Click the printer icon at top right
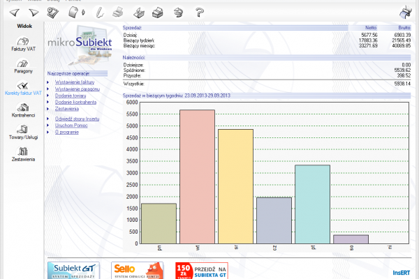The width and height of the screenshot is (419, 279). click(x=405, y=12)
